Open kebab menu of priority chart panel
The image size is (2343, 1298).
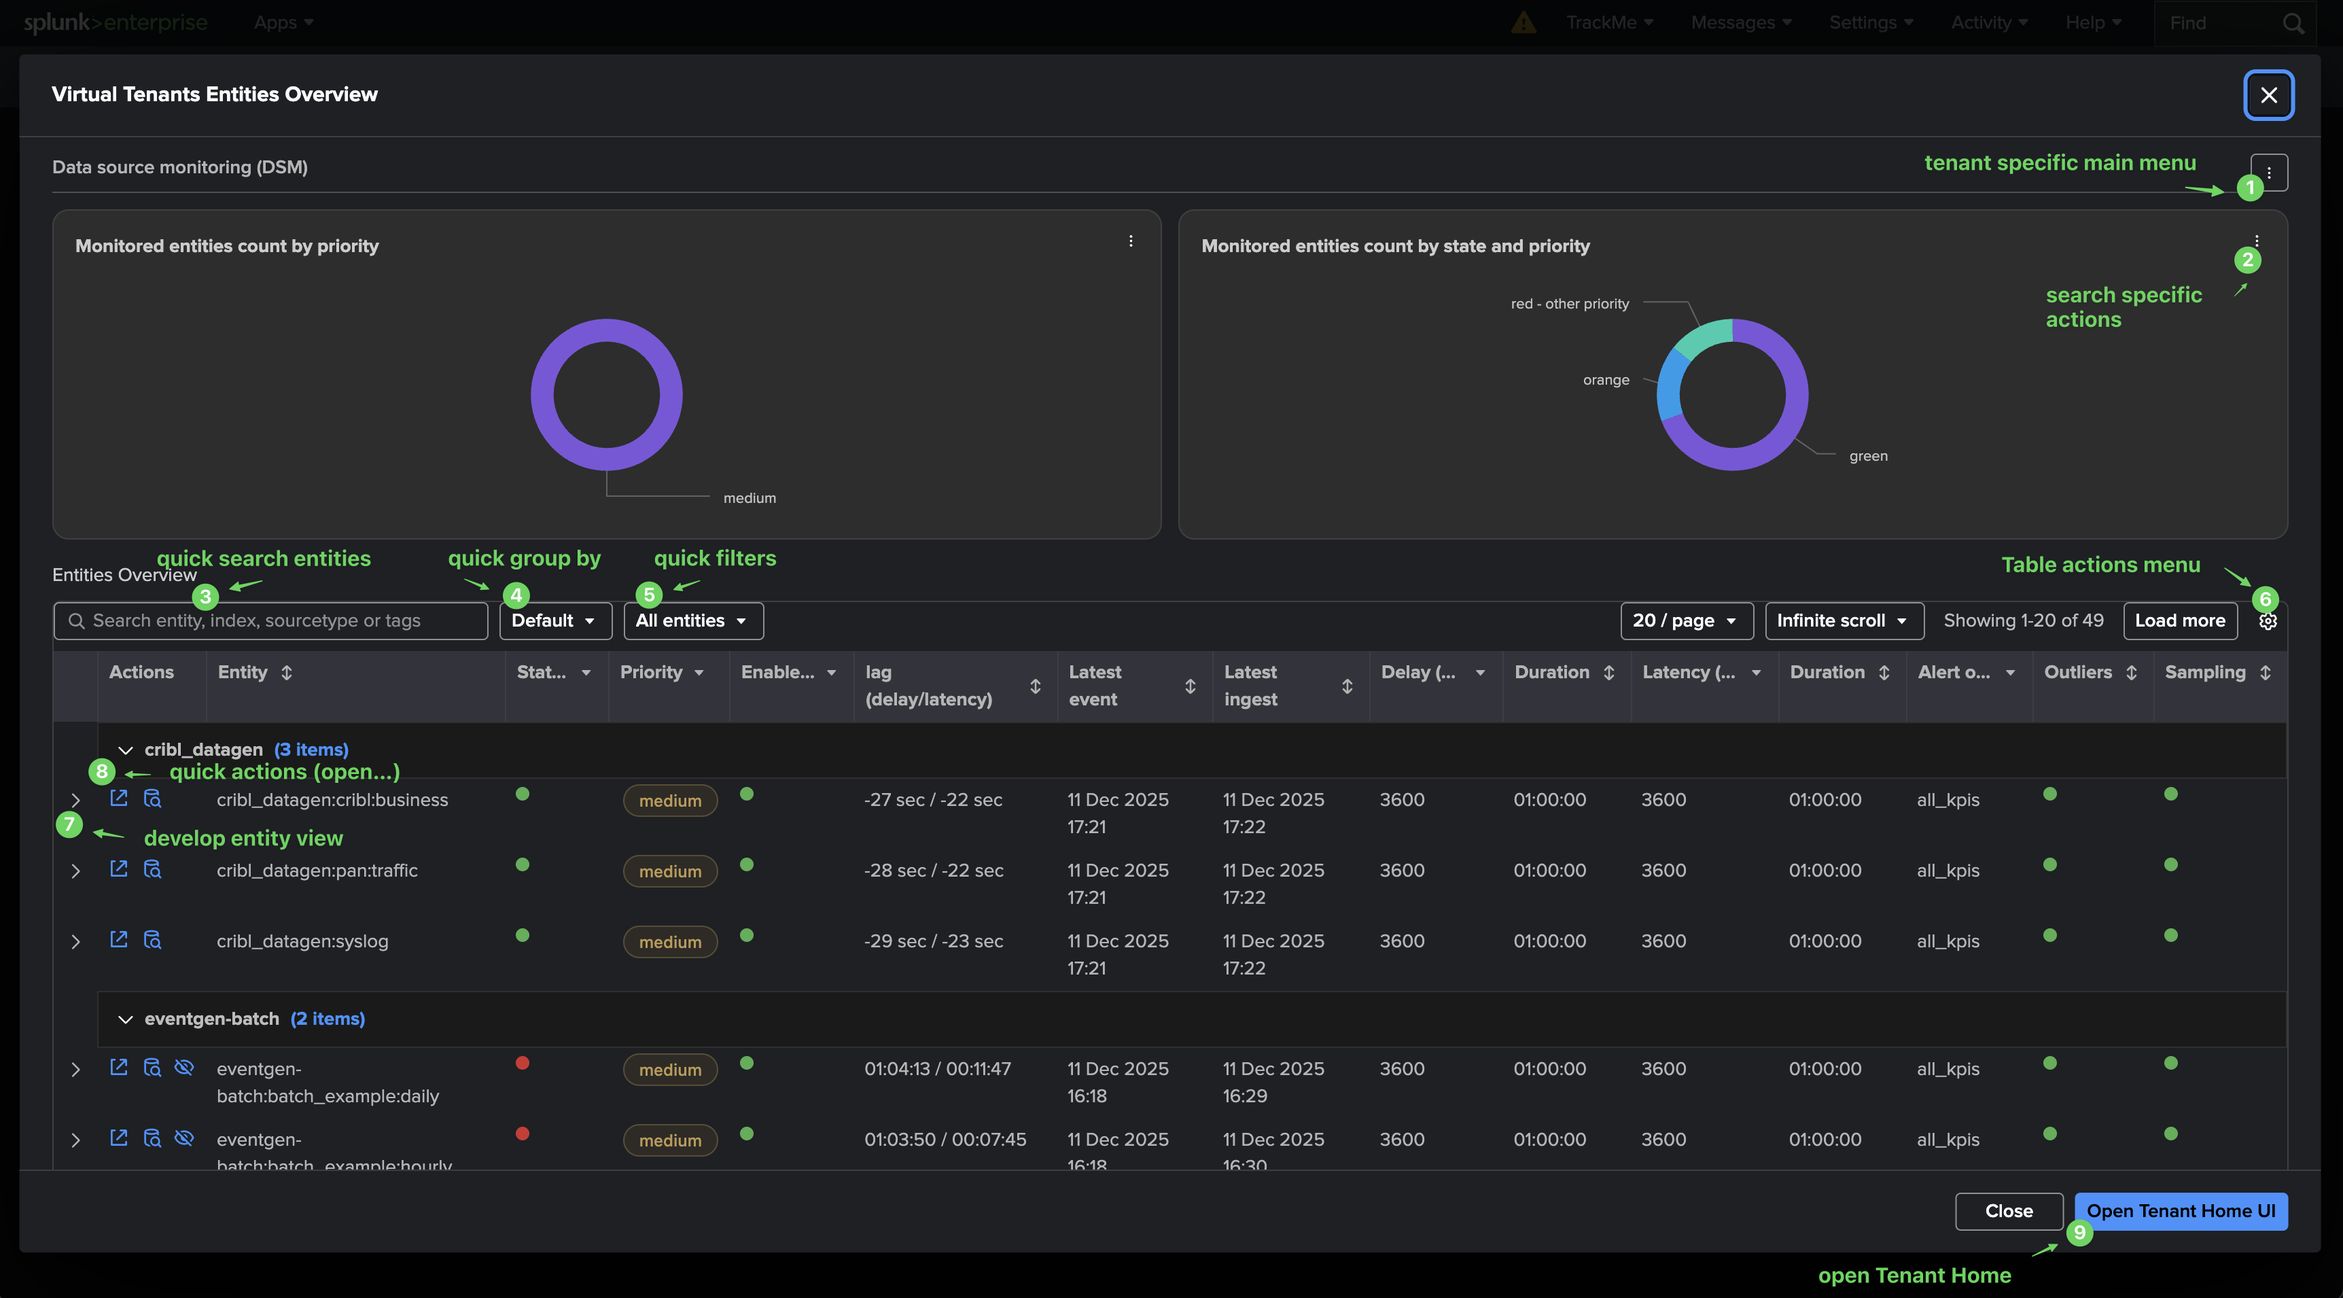tap(1131, 241)
